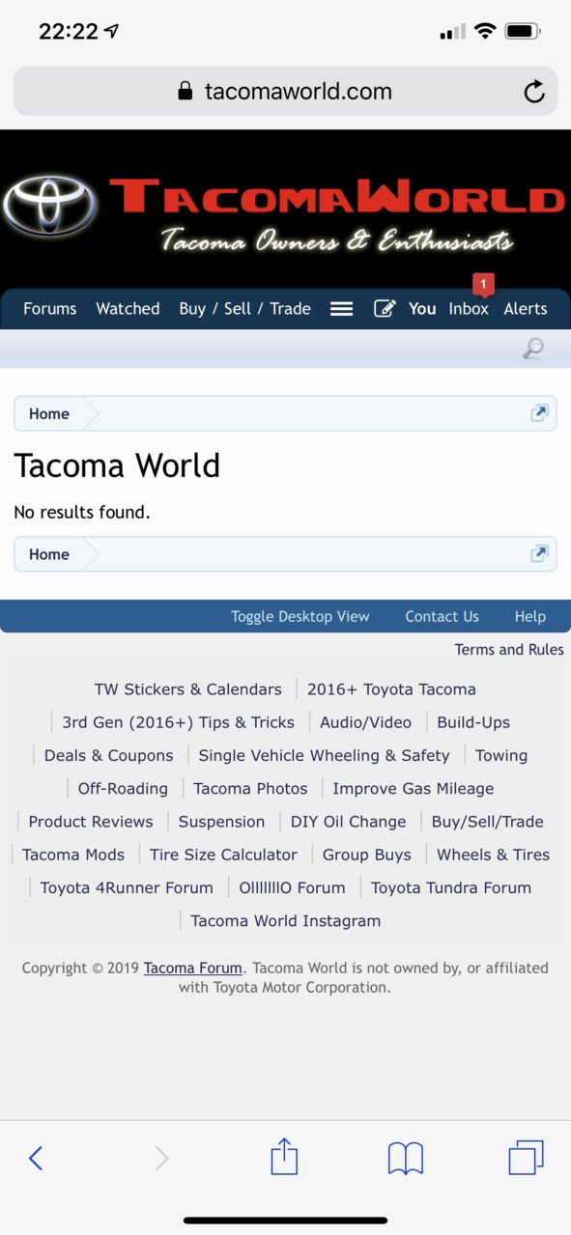Open the Safari bookmarks book icon
Image resolution: width=571 pixels, height=1235 pixels.
click(x=406, y=1158)
